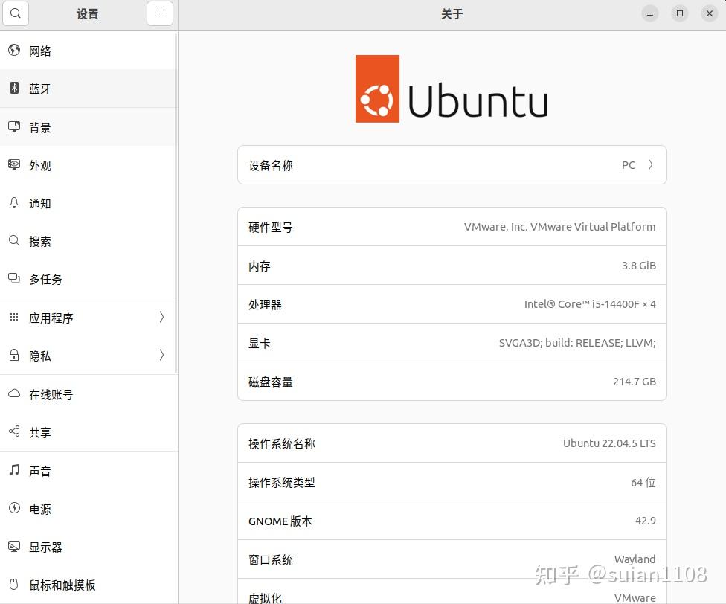Click the privacy lock icon

[x=14, y=355]
